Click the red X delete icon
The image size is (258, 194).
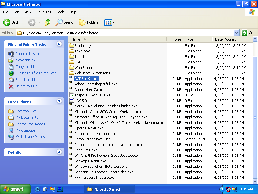pyautogui.click(x=11, y=86)
